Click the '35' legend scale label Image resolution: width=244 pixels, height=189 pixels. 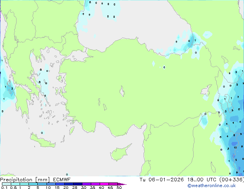[x=92, y=187]
